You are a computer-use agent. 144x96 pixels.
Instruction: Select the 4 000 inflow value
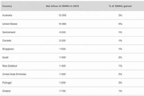tap(62, 32)
